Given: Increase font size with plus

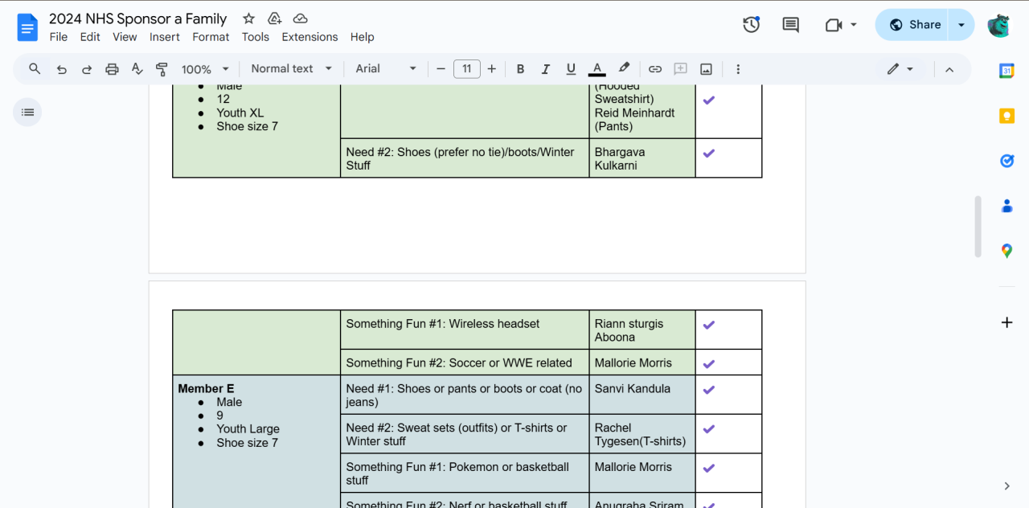Looking at the screenshot, I should point(492,69).
